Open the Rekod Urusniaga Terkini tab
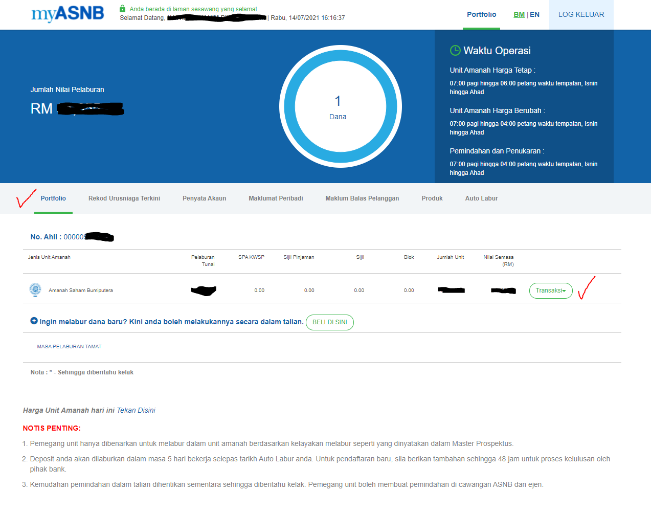Screen dimensions: 651x514 [x=124, y=198]
